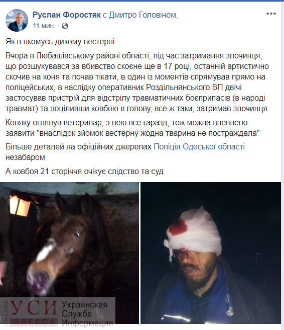
Task: Click the 'с' connector between names
Action: tap(105, 15)
